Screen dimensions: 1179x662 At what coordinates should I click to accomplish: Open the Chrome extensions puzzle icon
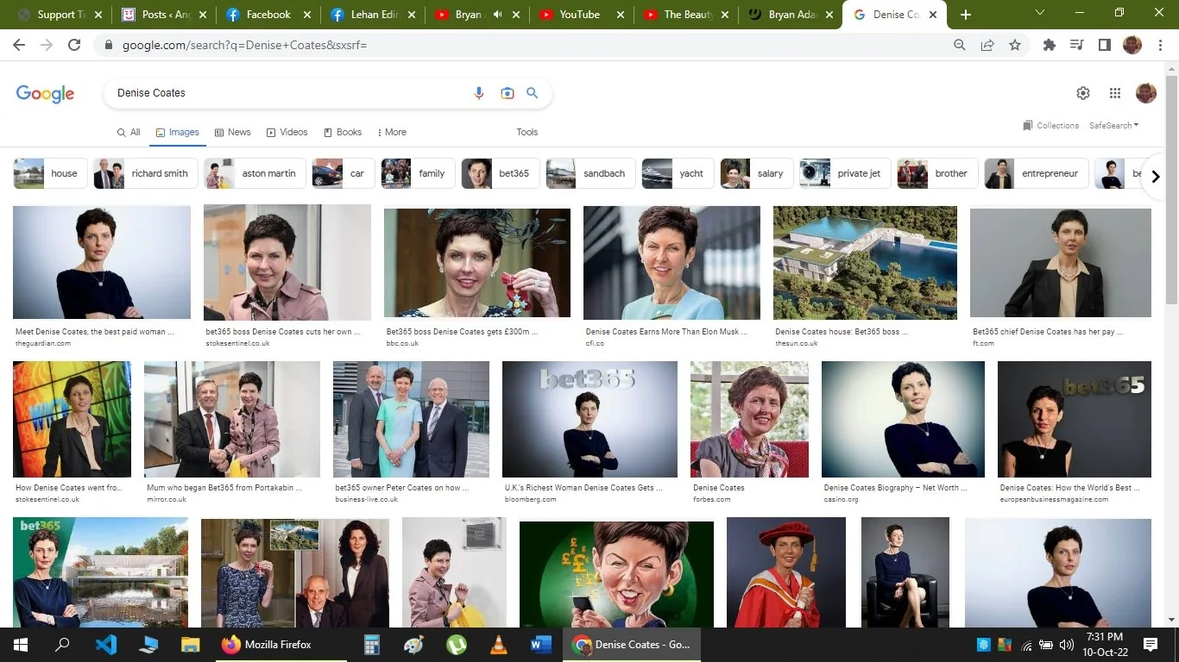coord(1050,45)
